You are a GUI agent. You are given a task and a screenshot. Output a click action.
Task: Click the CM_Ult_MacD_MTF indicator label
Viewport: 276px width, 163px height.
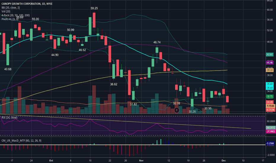click(22, 140)
